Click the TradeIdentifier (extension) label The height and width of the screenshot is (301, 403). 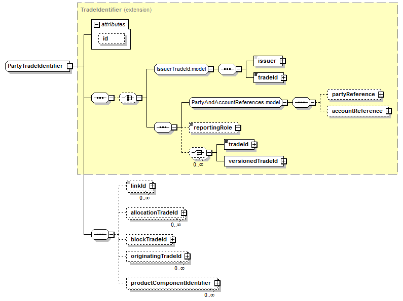(x=116, y=10)
